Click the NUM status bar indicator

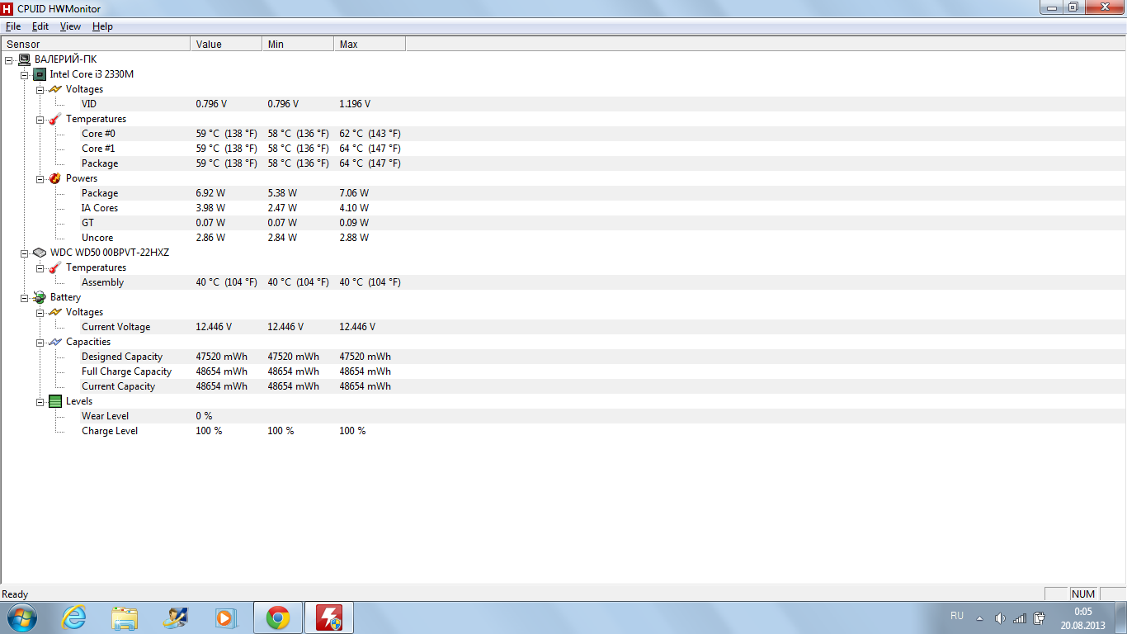(x=1083, y=594)
